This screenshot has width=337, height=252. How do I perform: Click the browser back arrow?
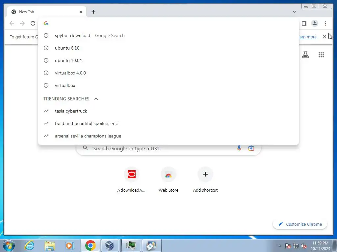point(12,23)
